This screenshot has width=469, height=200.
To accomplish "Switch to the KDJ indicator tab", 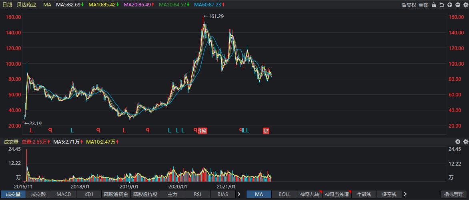I will [x=88, y=194].
